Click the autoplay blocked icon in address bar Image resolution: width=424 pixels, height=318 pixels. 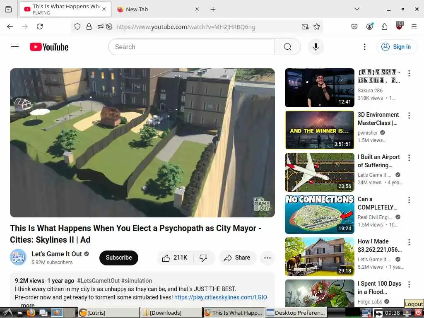109,26
